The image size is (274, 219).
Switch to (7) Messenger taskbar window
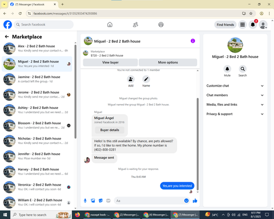pyautogui.click(x=185, y=215)
